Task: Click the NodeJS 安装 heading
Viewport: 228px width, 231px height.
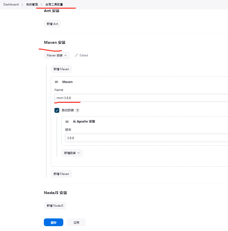Action: (x=56, y=193)
